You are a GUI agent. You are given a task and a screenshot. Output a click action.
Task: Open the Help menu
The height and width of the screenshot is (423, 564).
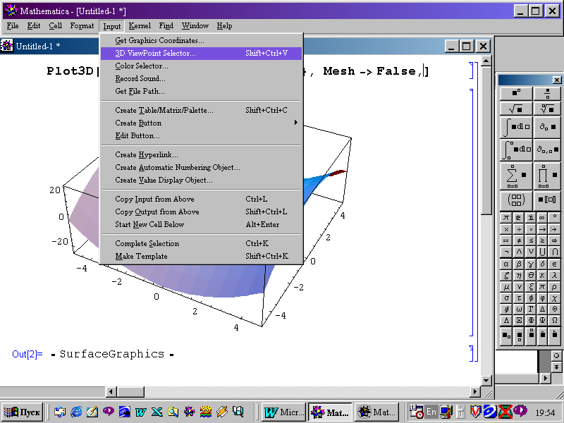pos(224,26)
